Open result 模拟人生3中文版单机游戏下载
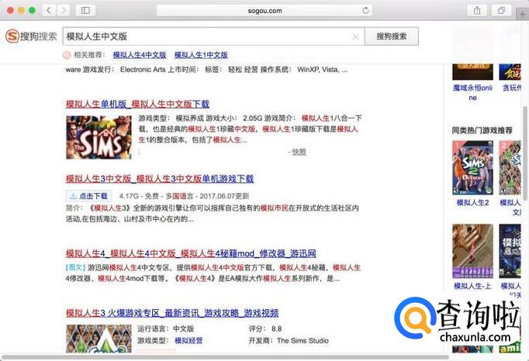This screenshot has width=529, height=361. [160, 179]
